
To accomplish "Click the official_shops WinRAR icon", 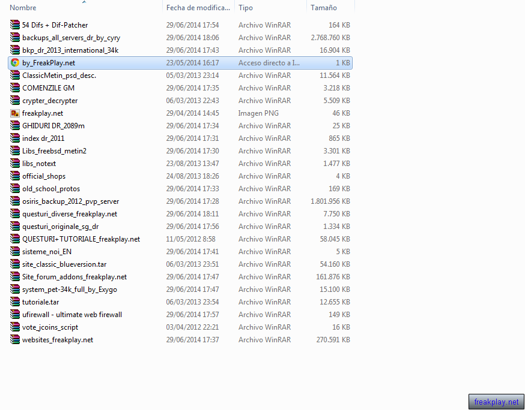I will tap(15, 176).
